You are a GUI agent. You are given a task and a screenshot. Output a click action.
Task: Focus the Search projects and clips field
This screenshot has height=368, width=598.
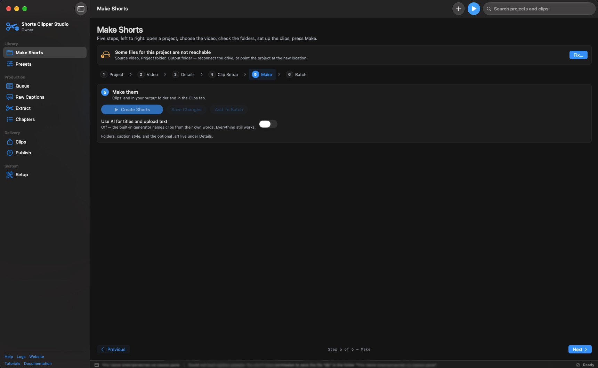point(539,9)
